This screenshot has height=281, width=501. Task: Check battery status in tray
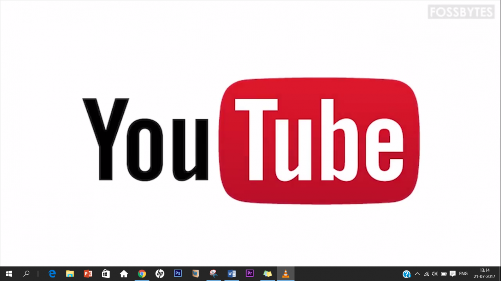point(444,274)
